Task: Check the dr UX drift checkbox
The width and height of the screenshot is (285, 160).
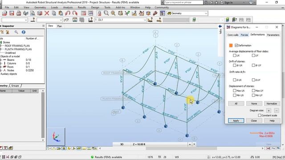Action: tap(235, 65)
